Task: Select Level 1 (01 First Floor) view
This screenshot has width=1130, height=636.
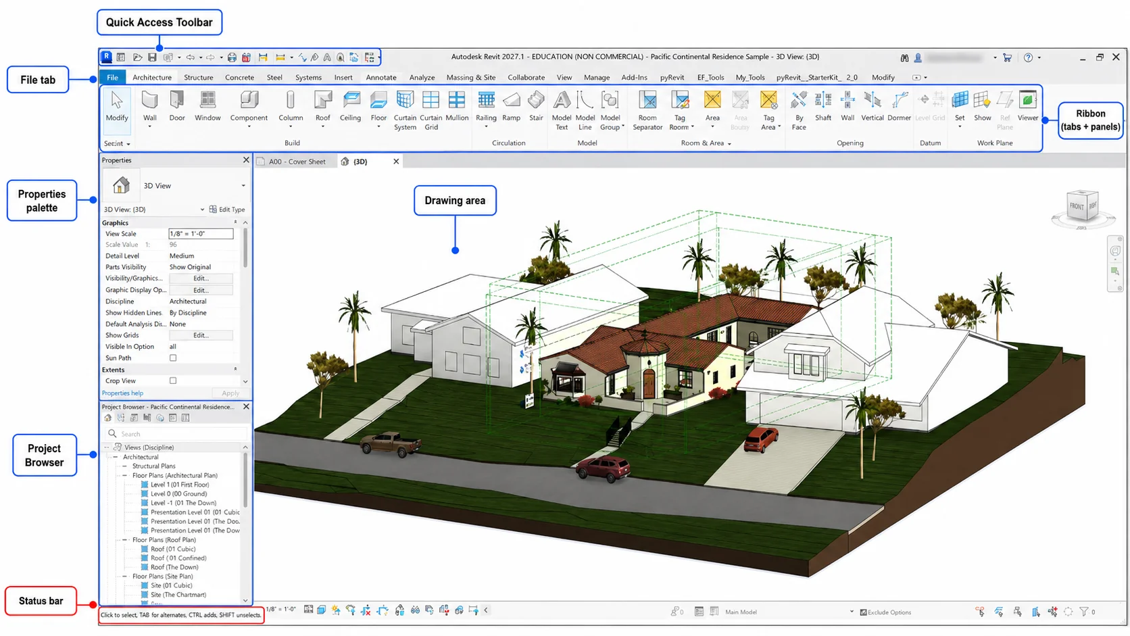Action: pyautogui.click(x=179, y=485)
